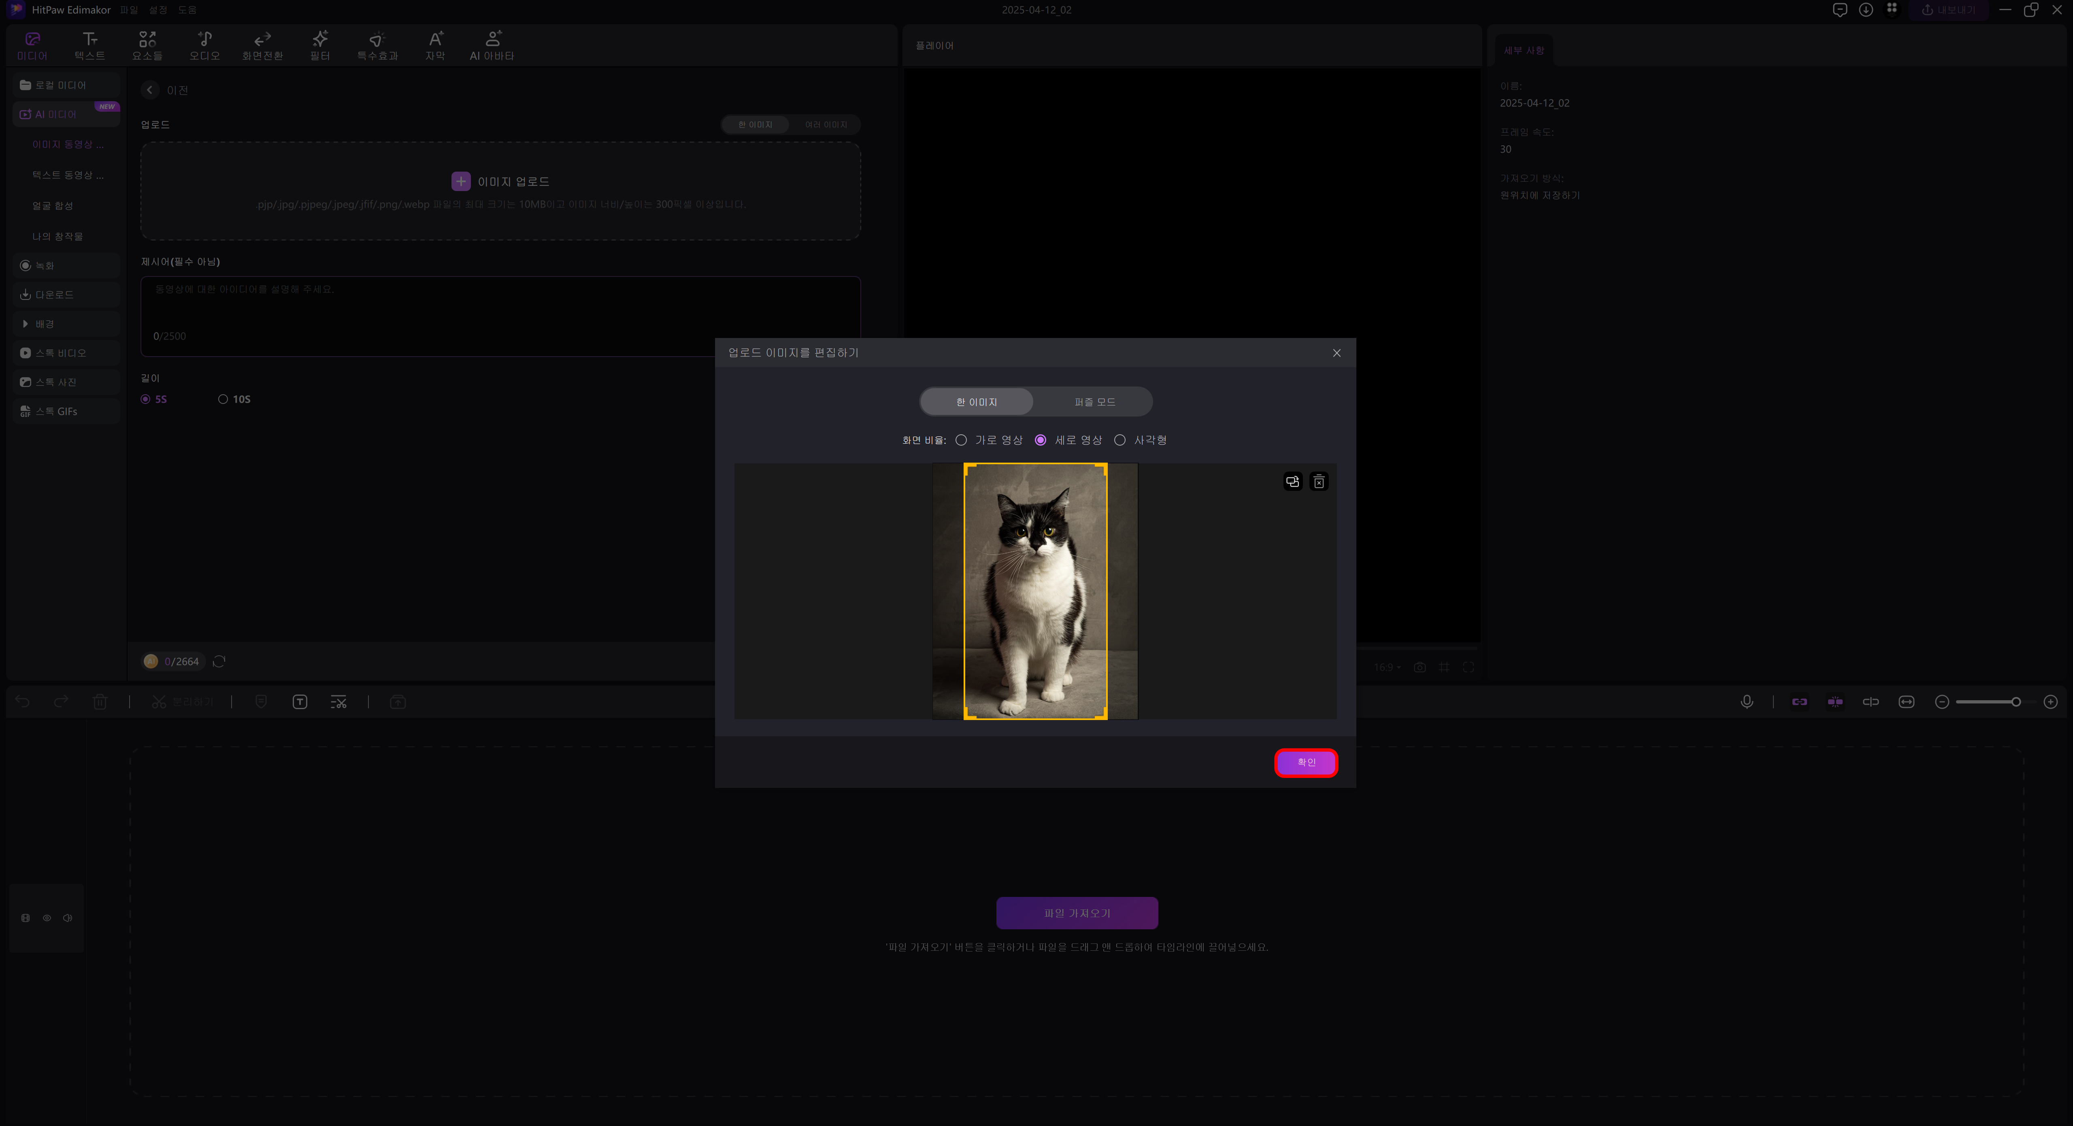Open the 오디오 audio panel
The width and height of the screenshot is (2073, 1126).
pyautogui.click(x=204, y=46)
